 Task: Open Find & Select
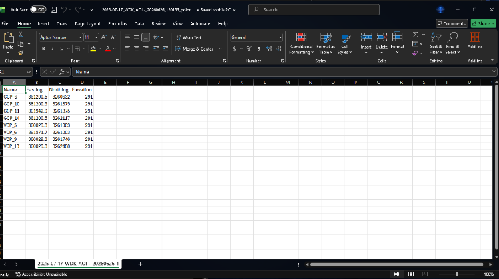452,43
